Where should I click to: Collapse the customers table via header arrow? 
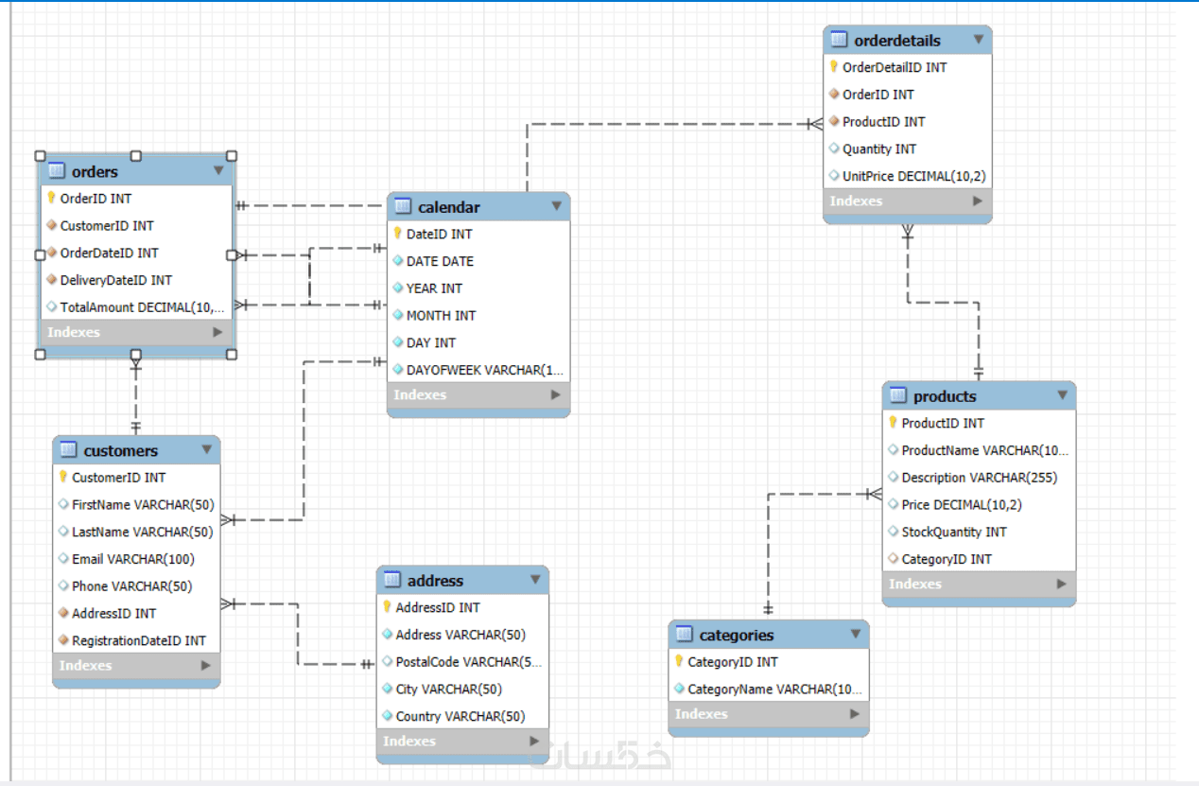coord(207,450)
